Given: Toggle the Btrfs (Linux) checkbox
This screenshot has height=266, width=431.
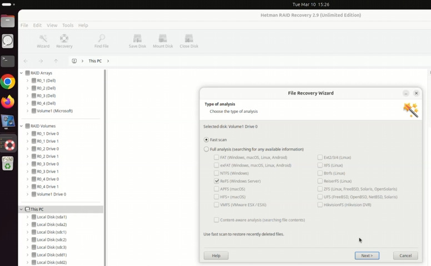Looking at the screenshot, I should pos(320,173).
